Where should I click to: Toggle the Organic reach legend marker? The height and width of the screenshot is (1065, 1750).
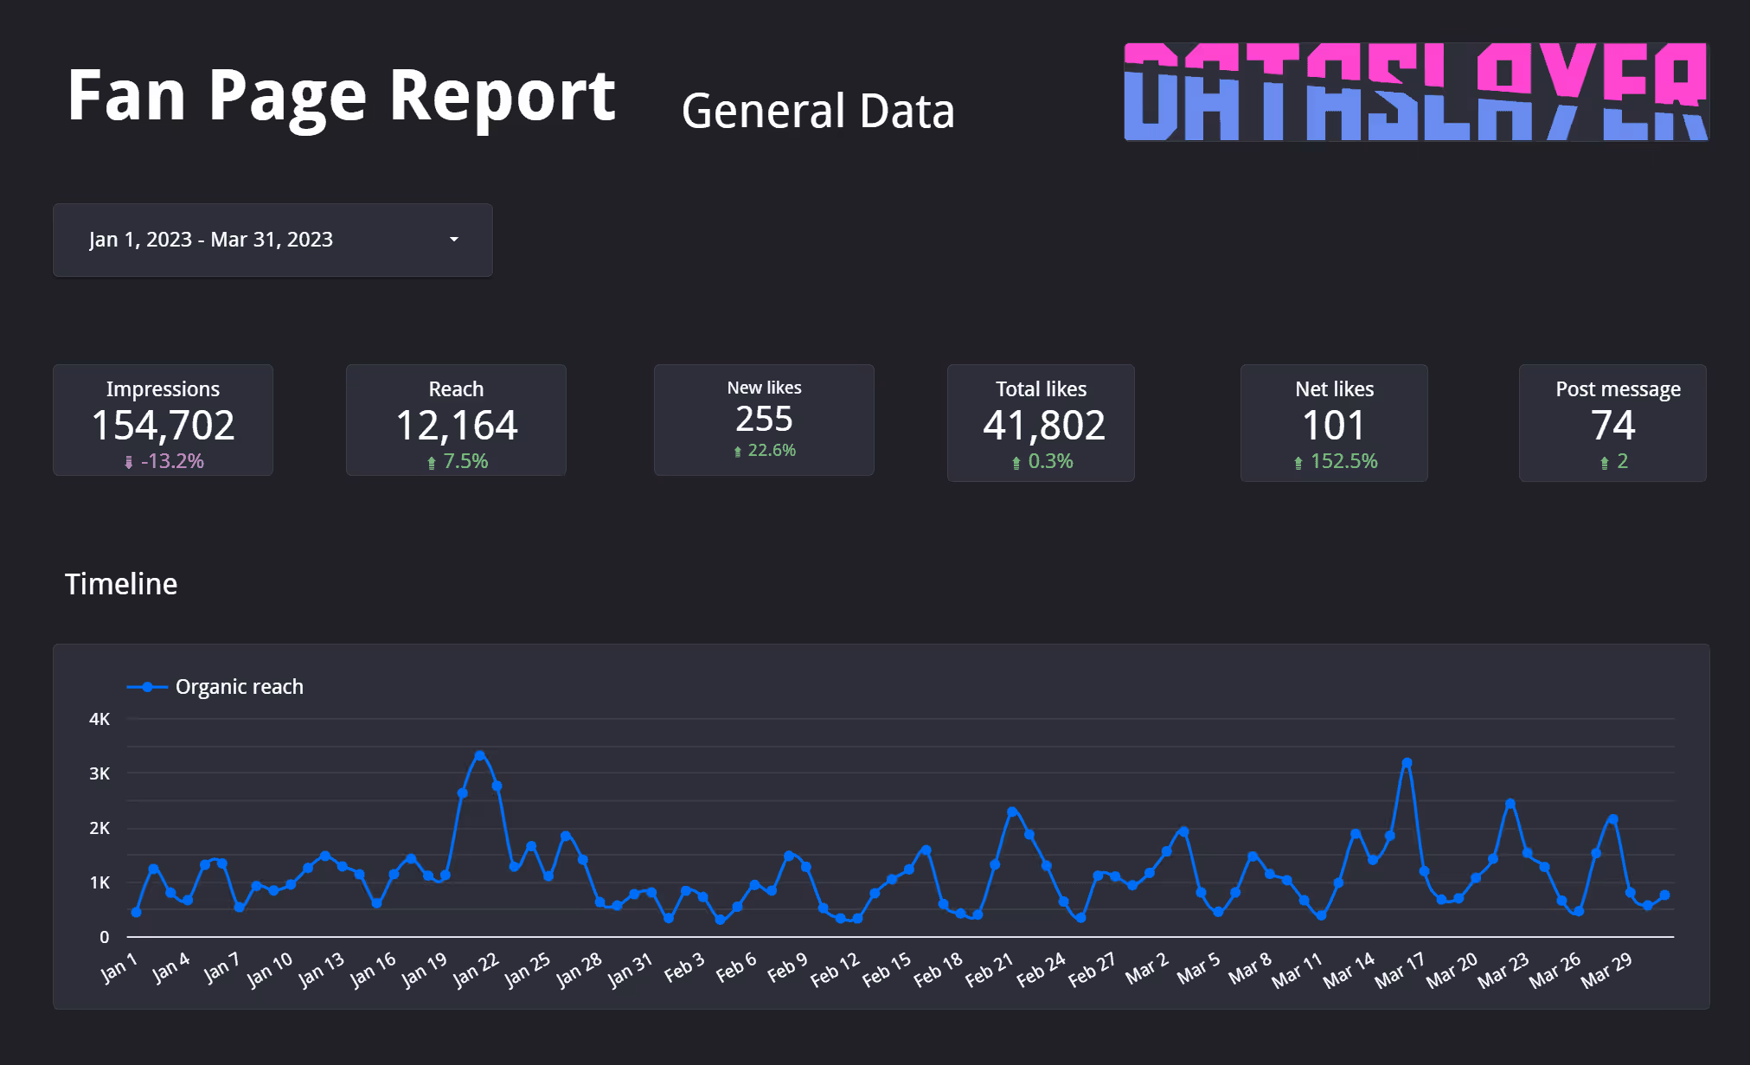click(148, 687)
